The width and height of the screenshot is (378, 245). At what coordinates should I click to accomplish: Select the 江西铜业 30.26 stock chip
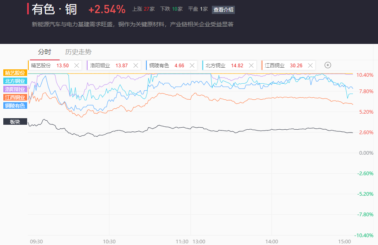pyautogui.click(x=283, y=65)
